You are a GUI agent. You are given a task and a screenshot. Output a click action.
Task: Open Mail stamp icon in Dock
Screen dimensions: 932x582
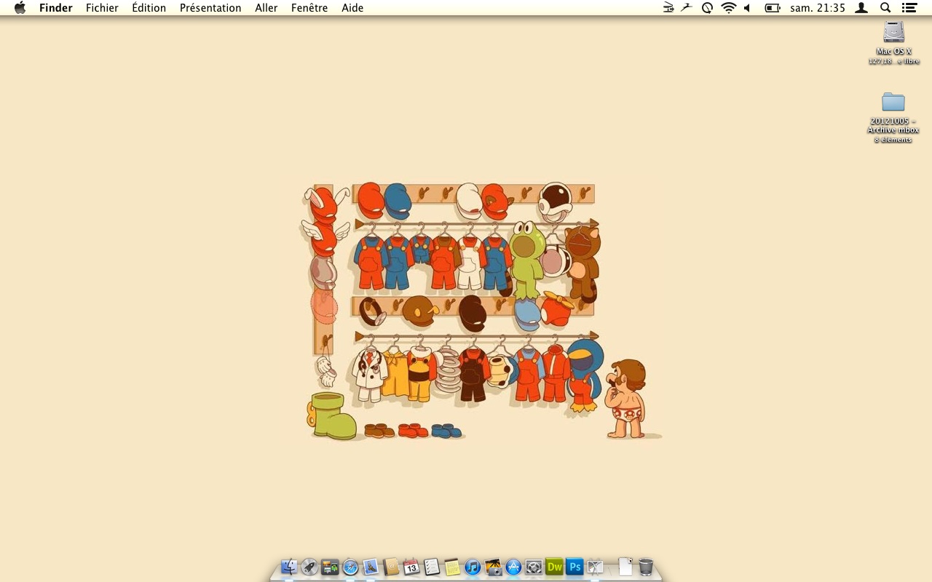[x=371, y=567]
